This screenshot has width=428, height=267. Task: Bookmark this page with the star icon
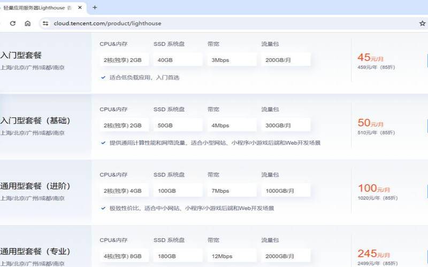pos(422,23)
